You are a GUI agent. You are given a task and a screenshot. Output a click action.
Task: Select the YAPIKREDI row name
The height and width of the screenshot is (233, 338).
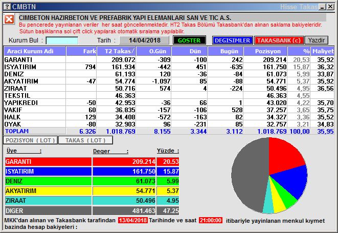(x=21, y=102)
